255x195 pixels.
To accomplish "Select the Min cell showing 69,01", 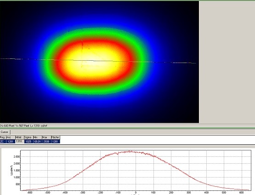I will [37, 142].
